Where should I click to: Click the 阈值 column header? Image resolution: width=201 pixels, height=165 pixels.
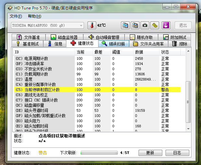122,52
